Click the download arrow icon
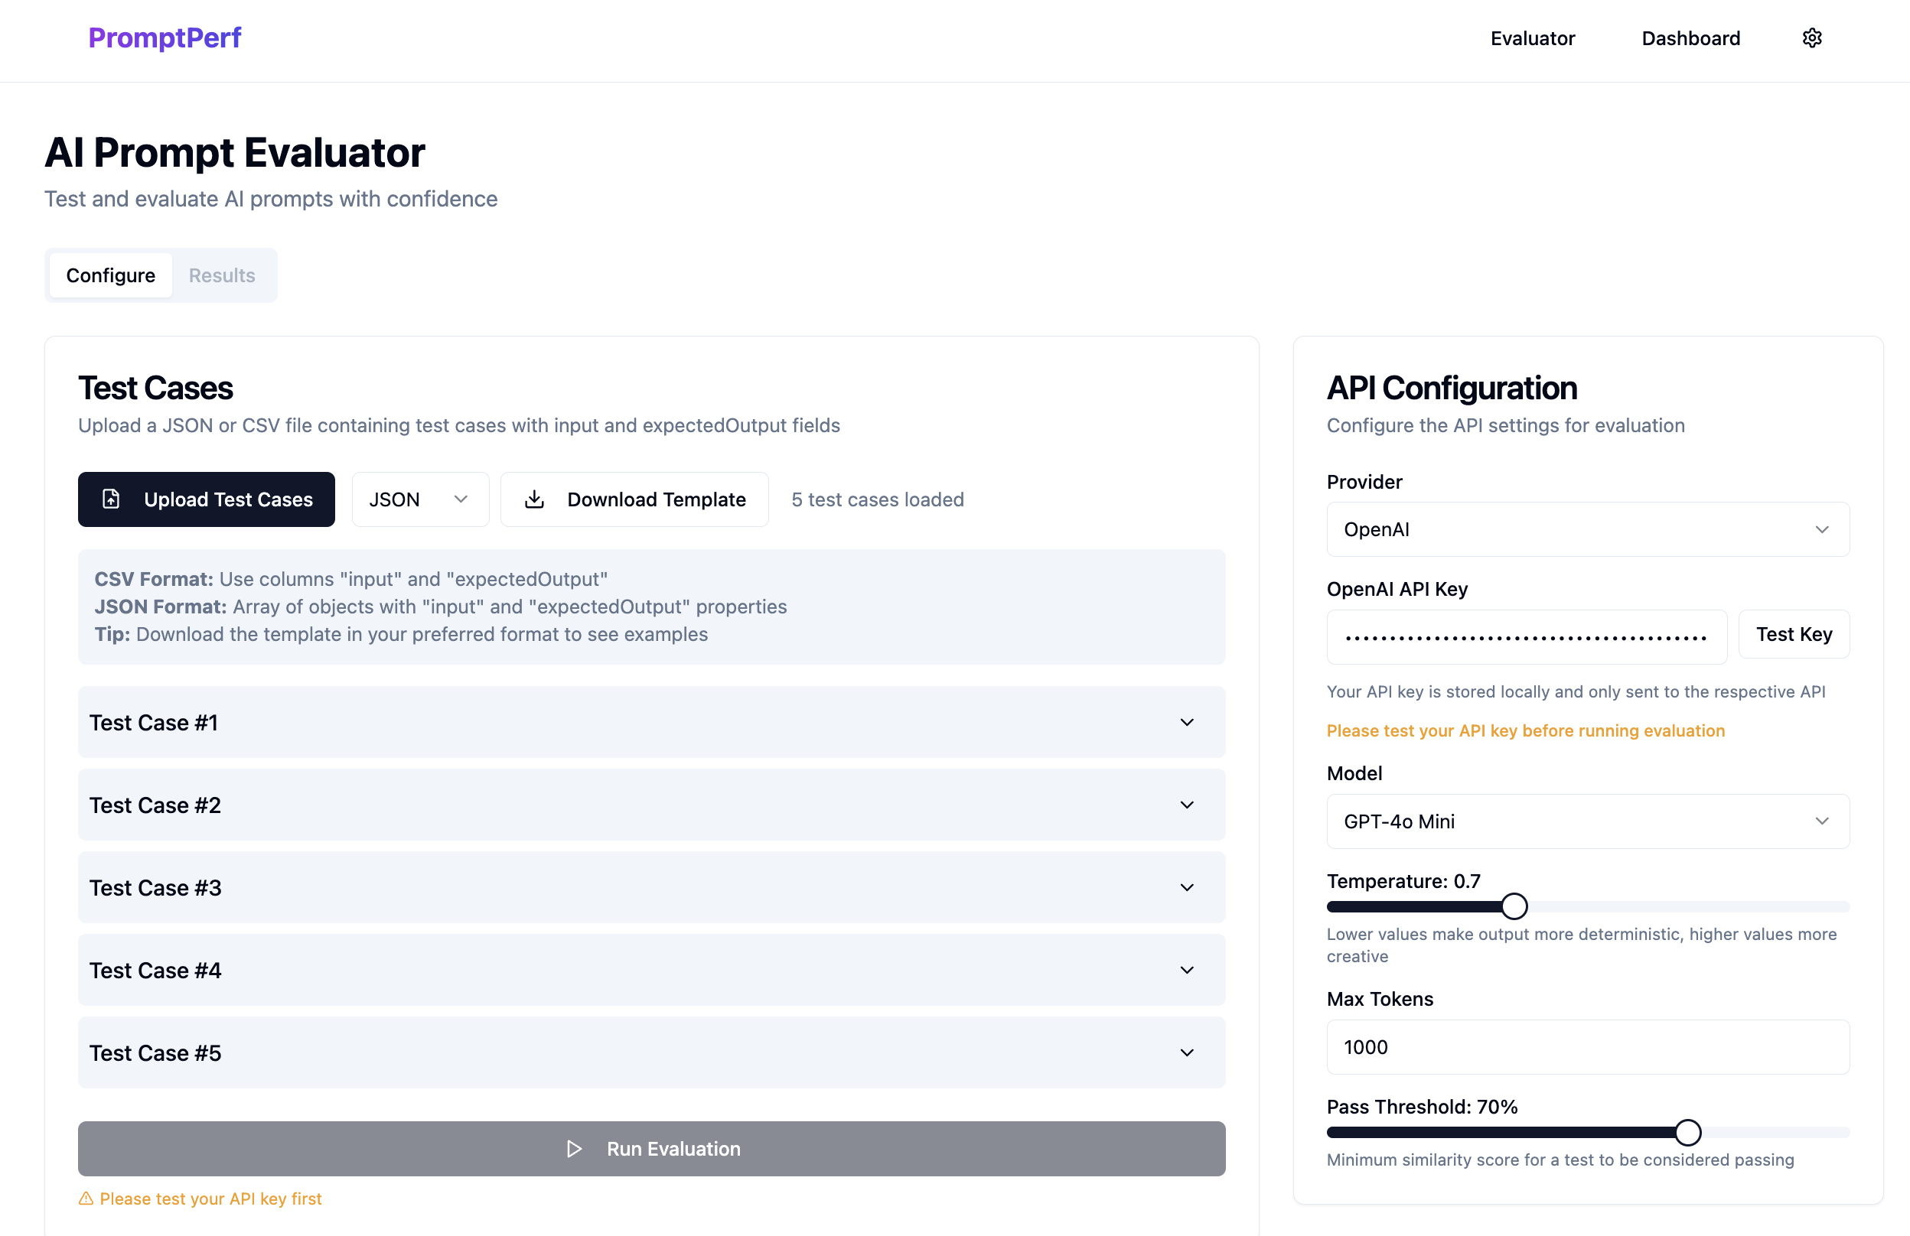 [534, 499]
